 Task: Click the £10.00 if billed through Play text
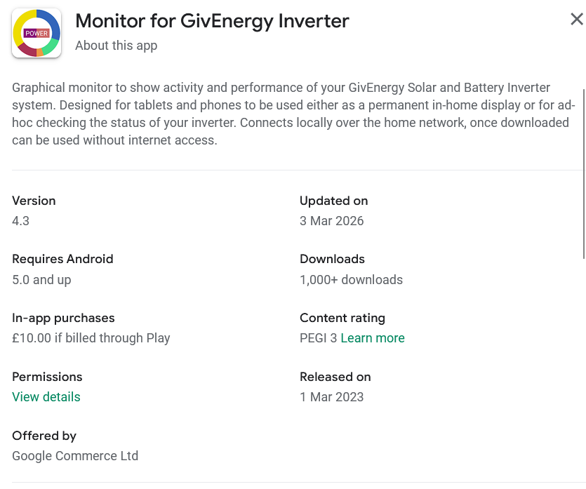click(x=91, y=338)
